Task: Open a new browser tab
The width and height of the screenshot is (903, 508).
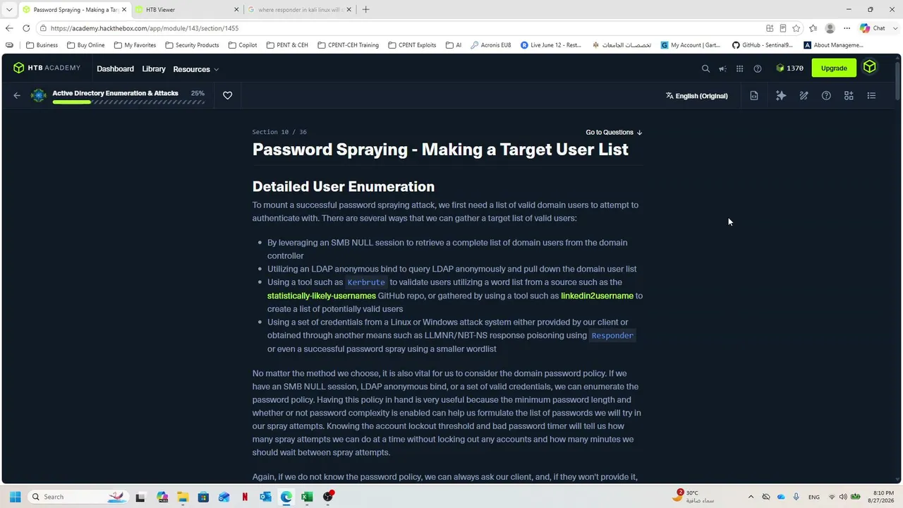Action: (365, 10)
